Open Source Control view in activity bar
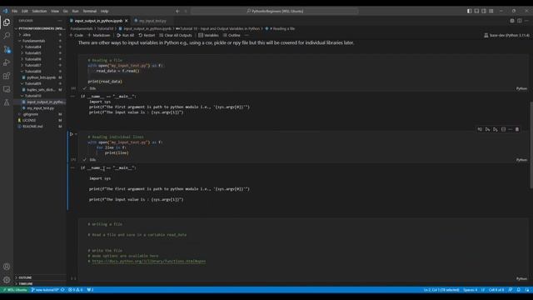This screenshot has width=533, height=300. click(7, 49)
